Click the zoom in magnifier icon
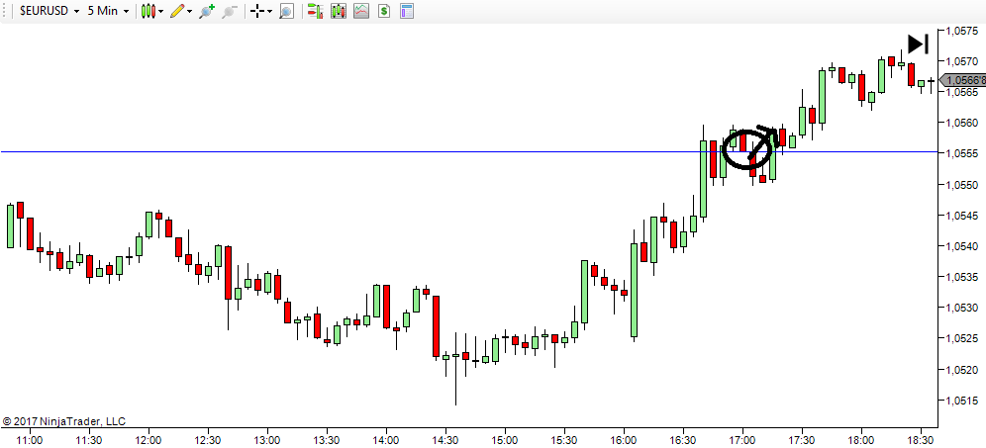 tap(206, 11)
